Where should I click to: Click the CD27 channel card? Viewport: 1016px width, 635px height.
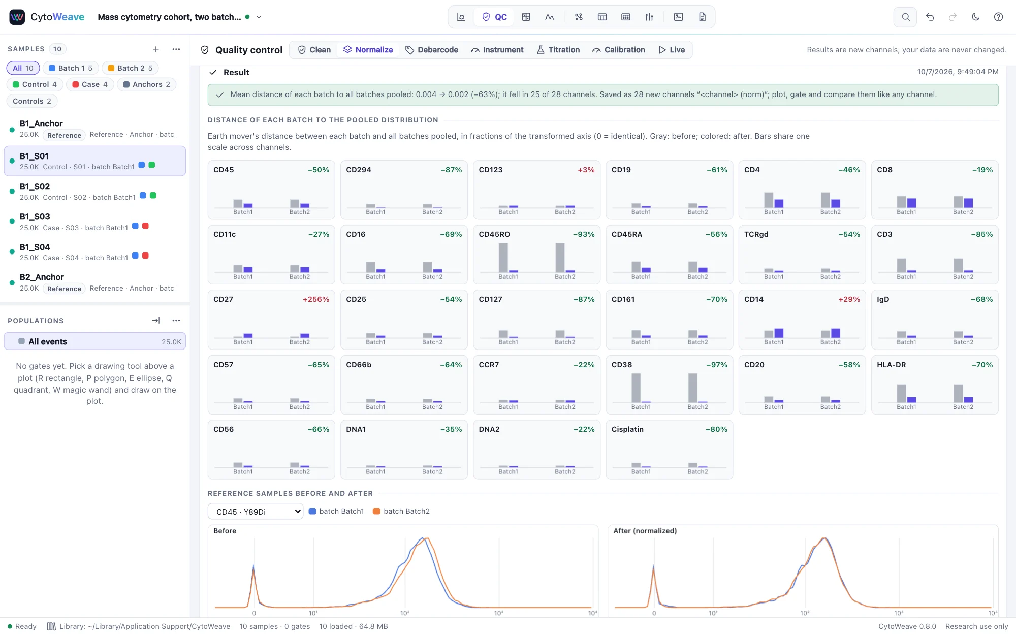(271, 320)
